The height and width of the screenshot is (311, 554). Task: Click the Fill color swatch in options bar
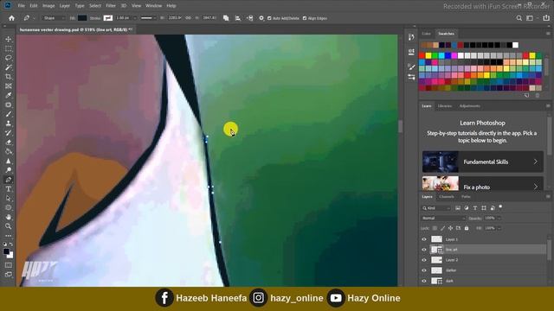click(x=82, y=18)
